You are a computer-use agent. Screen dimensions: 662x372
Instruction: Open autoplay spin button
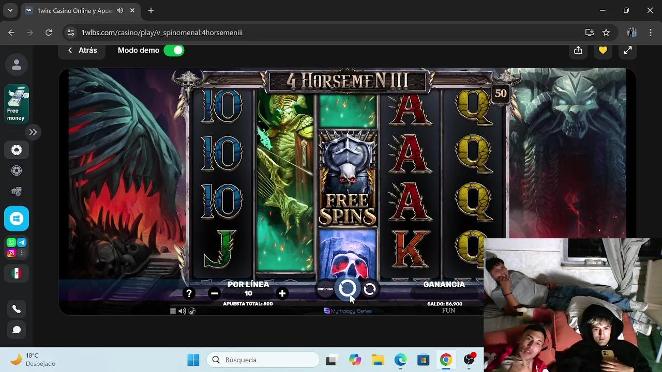(x=370, y=289)
